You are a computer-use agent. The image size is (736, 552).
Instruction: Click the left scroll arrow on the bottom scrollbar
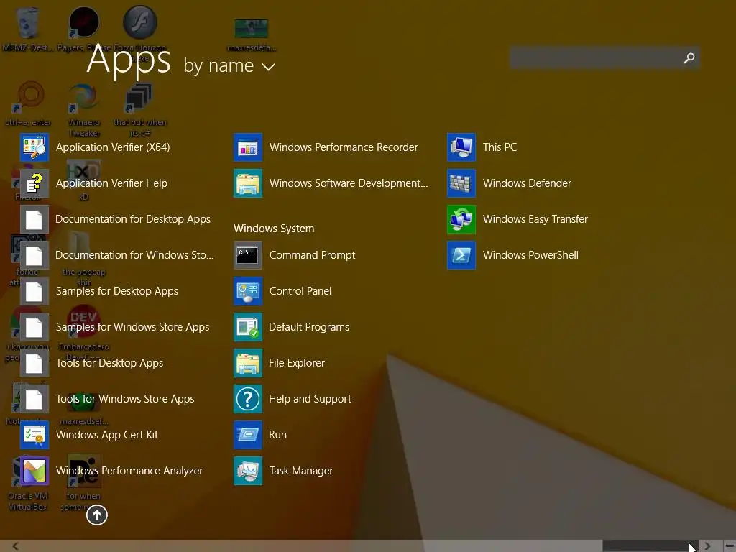[x=15, y=546]
